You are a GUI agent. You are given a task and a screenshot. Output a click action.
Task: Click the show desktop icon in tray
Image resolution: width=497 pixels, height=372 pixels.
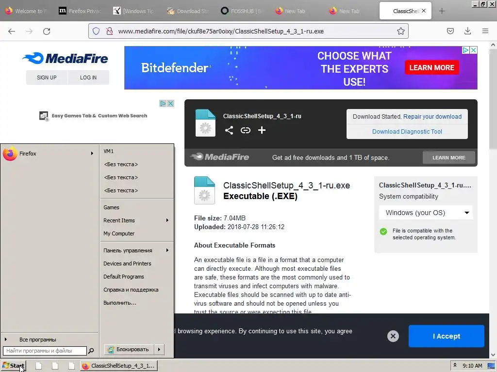click(491, 366)
